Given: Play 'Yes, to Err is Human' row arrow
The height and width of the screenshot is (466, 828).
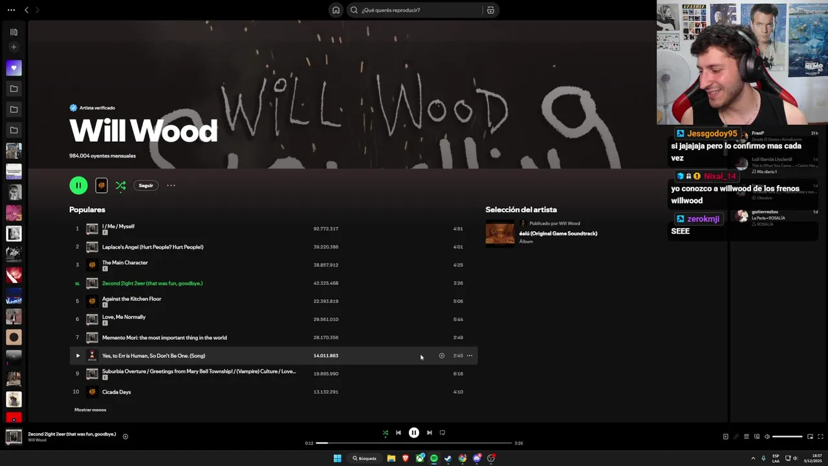Looking at the screenshot, I should point(78,355).
